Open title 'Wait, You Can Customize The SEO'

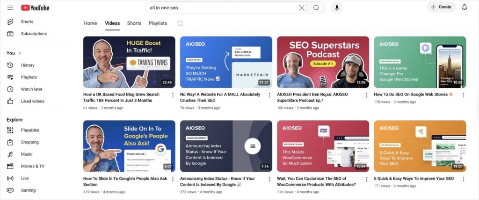[x=317, y=181]
